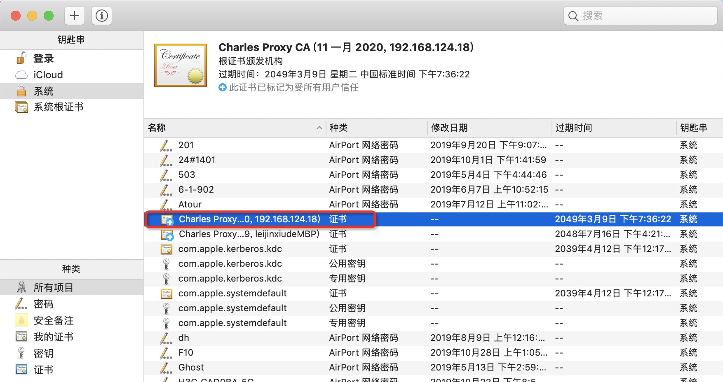This screenshot has height=382, width=723.
Task: Click the unlocked padlock icon beside 登录
Action: click(x=21, y=58)
